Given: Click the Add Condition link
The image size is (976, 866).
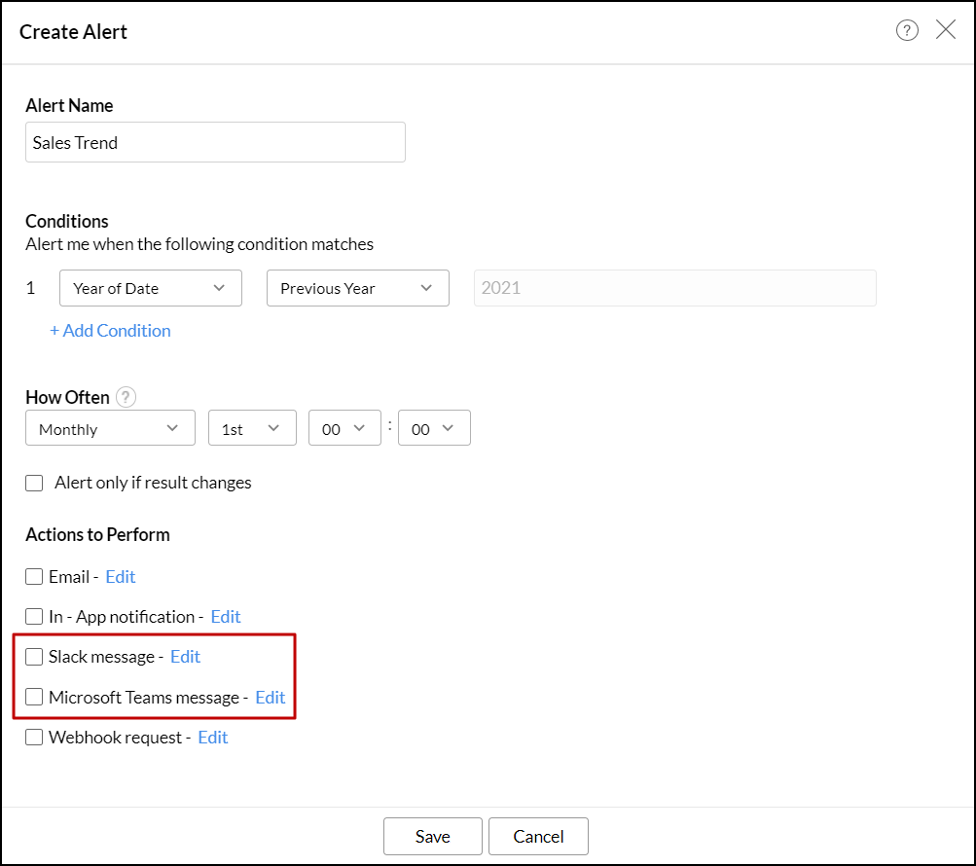Looking at the screenshot, I should pyautogui.click(x=110, y=331).
